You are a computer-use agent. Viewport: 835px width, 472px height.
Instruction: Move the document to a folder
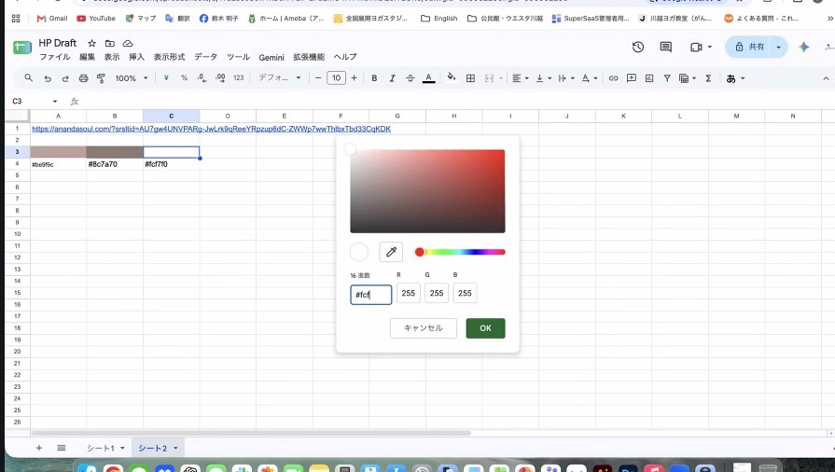tap(110, 43)
